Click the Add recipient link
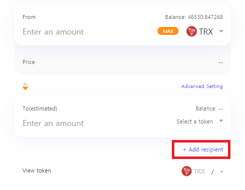The image size is (245, 190). 203,149
